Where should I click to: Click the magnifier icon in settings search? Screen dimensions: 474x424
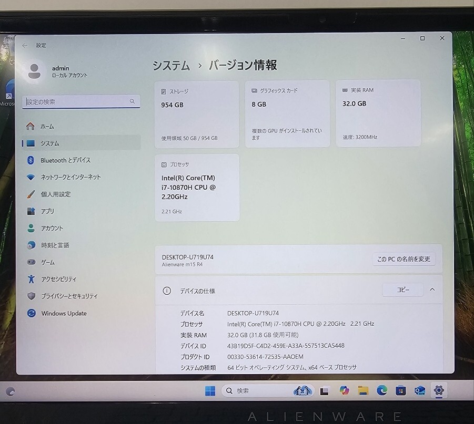tap(133, 101)
